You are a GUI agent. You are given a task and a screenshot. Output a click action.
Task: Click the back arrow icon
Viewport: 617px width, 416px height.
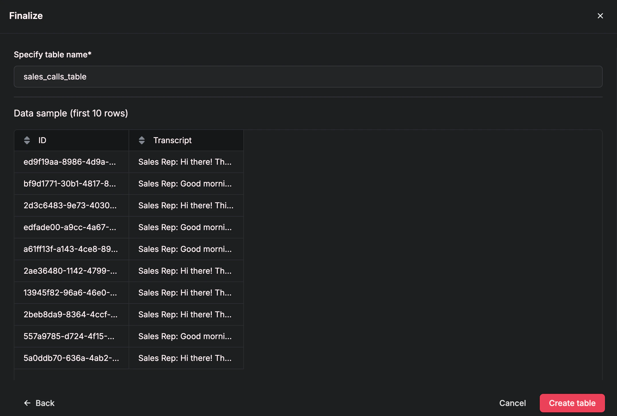[x=27, y=403]
